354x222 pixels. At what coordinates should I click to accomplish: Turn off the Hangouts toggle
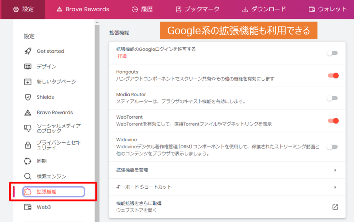click(333, 75)
